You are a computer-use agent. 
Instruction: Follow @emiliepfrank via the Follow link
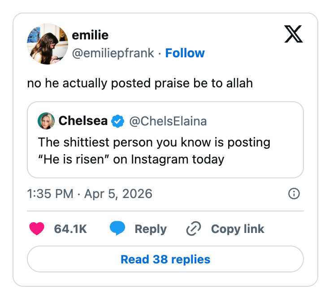[185, 53]
